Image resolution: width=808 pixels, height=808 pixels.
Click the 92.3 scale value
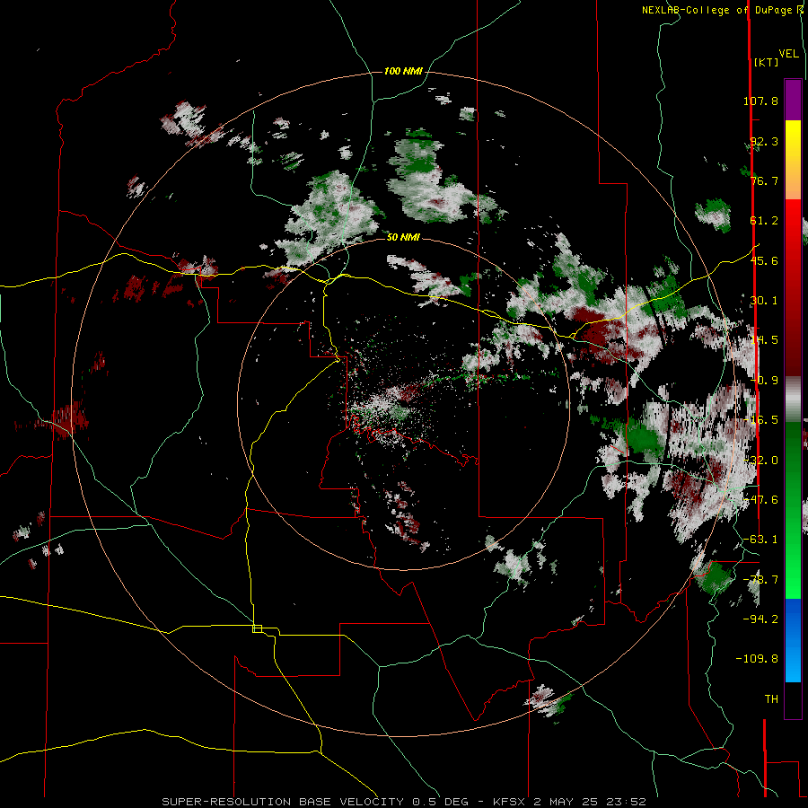(x=764, y=141)
